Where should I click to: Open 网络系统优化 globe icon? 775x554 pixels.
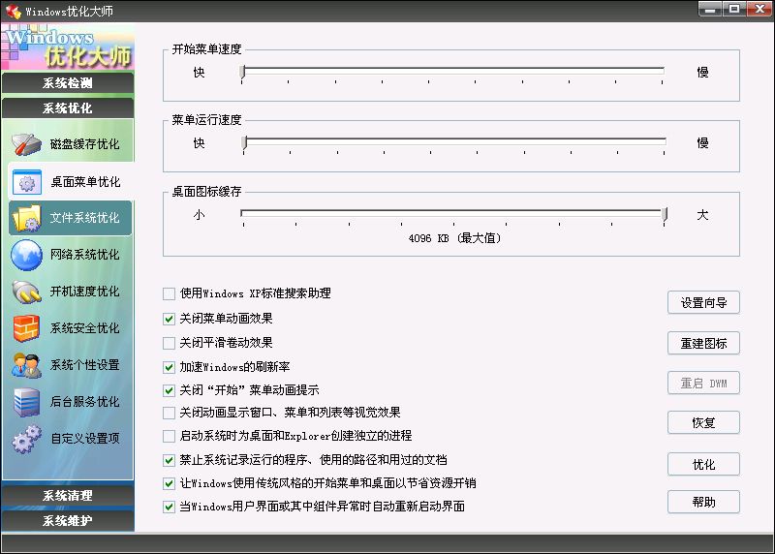pyautogui.click(x=27, y=255)
